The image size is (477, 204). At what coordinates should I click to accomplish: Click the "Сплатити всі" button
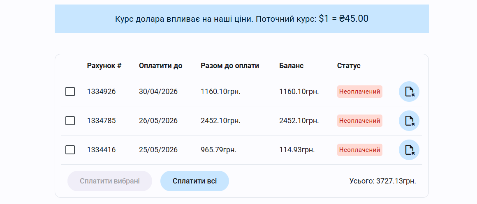(195, 181)
